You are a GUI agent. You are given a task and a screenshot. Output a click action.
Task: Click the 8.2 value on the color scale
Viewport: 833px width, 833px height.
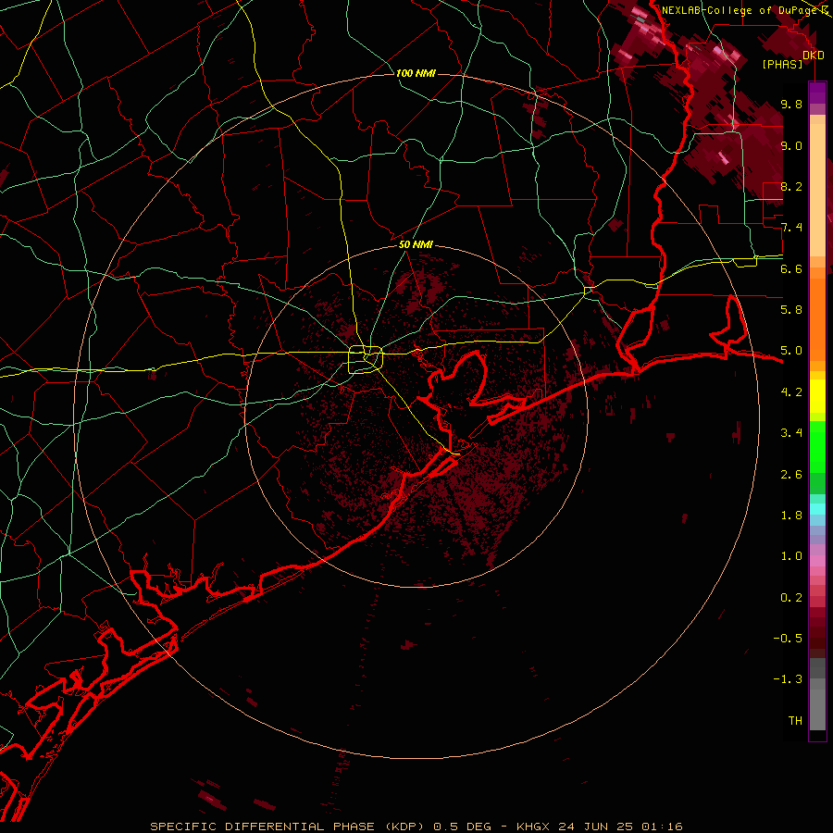point(791,187)
